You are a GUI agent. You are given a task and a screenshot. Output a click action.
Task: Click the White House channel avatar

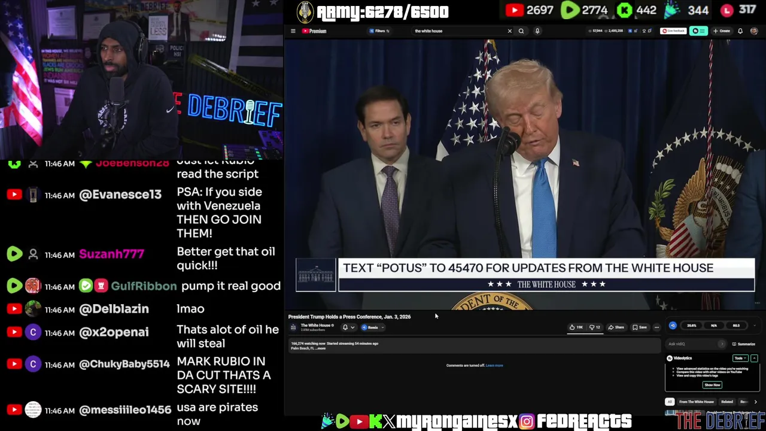coord(293,327)
